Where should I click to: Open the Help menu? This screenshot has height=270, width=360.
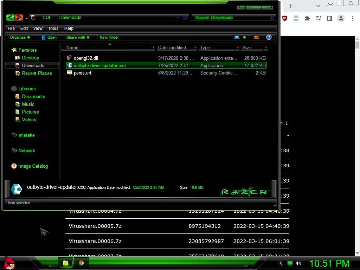(69, 28)
